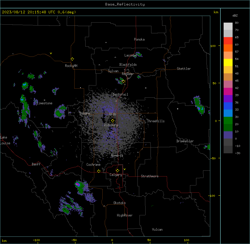Image resolution: width=250 pixels, height=244 pixels.
Task: Pick the dark orange 57-60 dBZ legend swatch
Action: point(228,48)
